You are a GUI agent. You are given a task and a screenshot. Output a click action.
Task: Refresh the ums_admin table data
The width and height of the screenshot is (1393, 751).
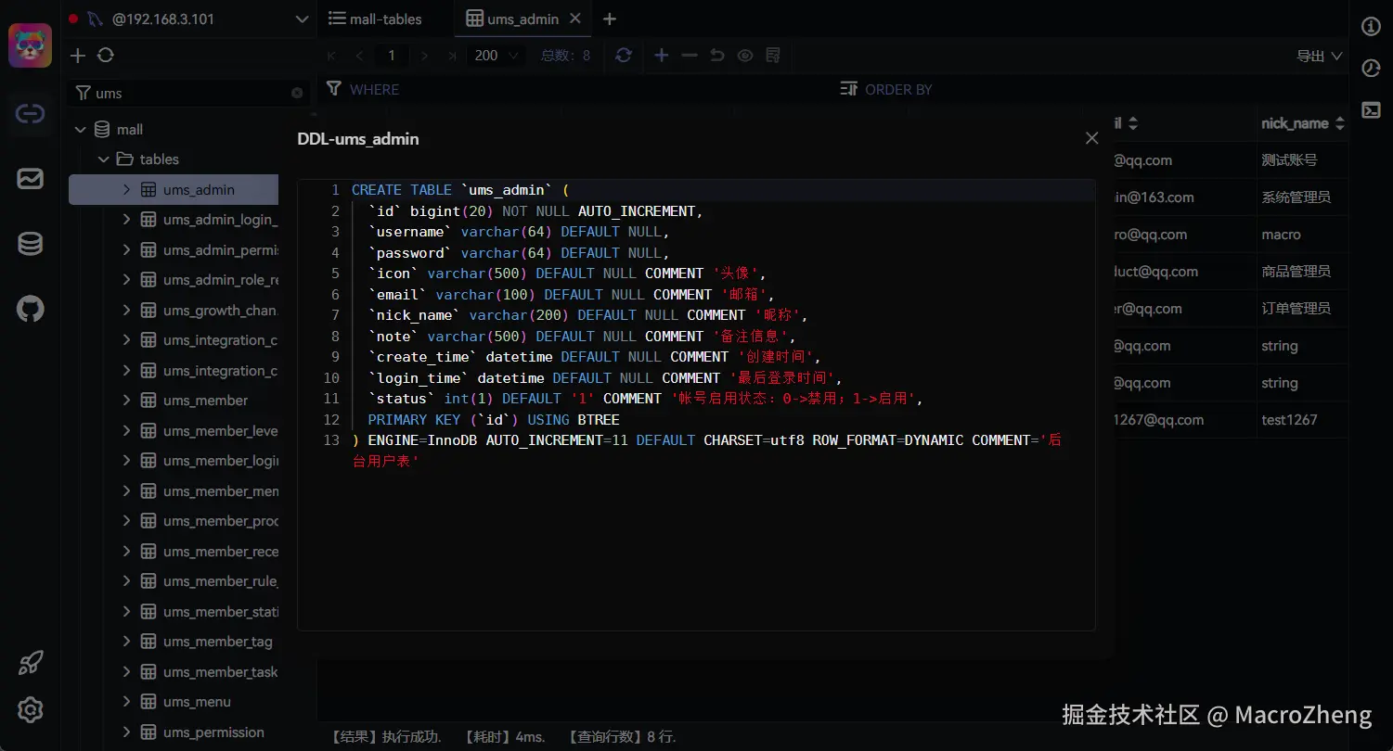(624, 56)
